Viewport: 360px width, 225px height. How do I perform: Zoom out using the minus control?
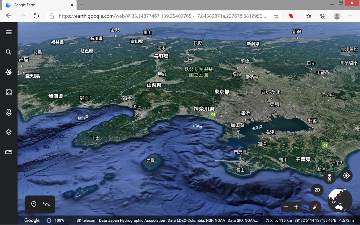286,207
